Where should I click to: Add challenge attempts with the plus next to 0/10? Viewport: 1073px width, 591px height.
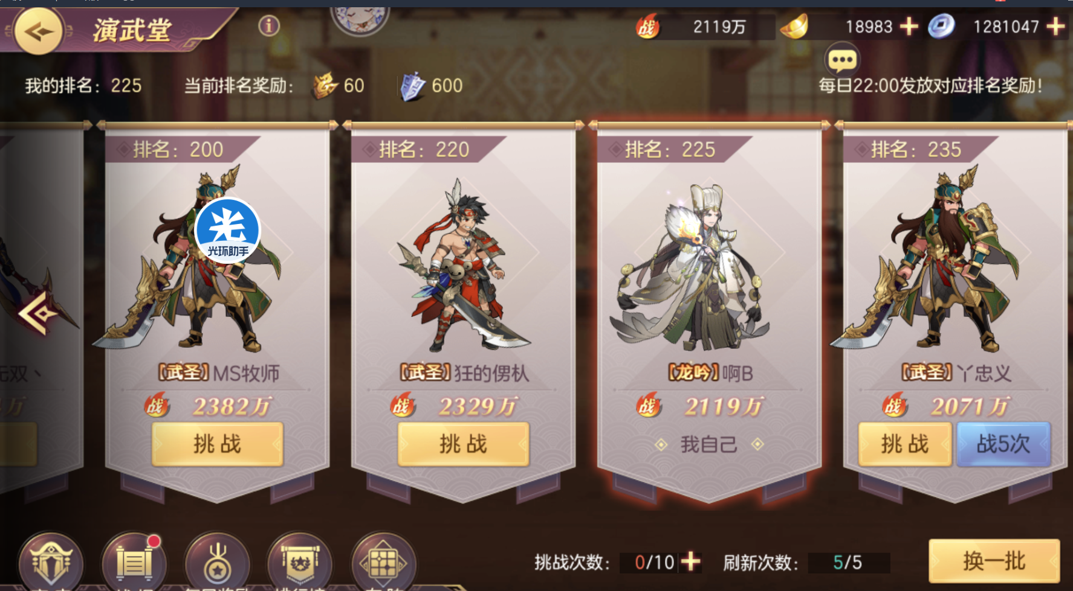690,562
